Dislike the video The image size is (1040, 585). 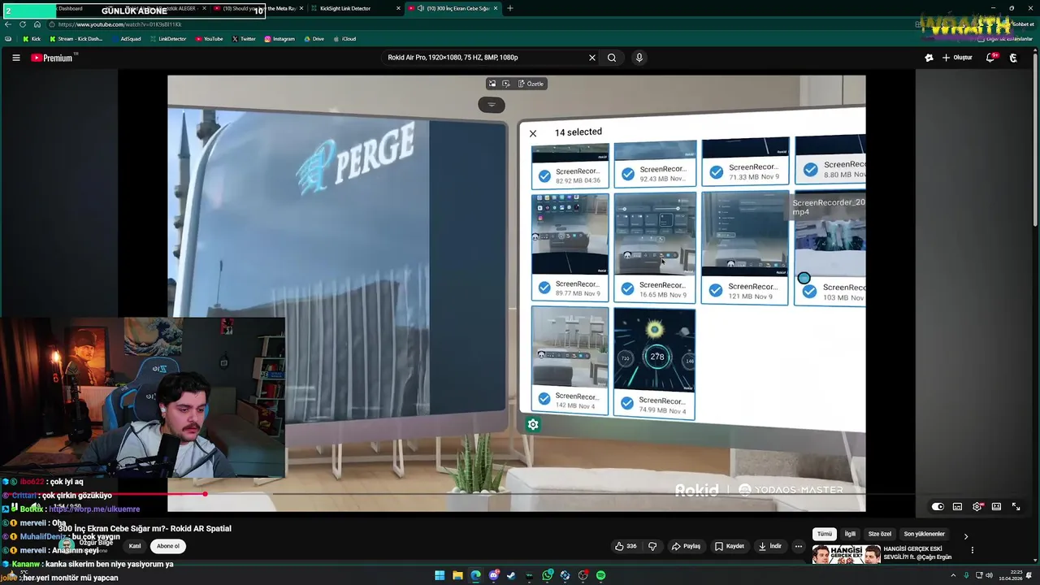pyautogui.click(x=652, y=547)
